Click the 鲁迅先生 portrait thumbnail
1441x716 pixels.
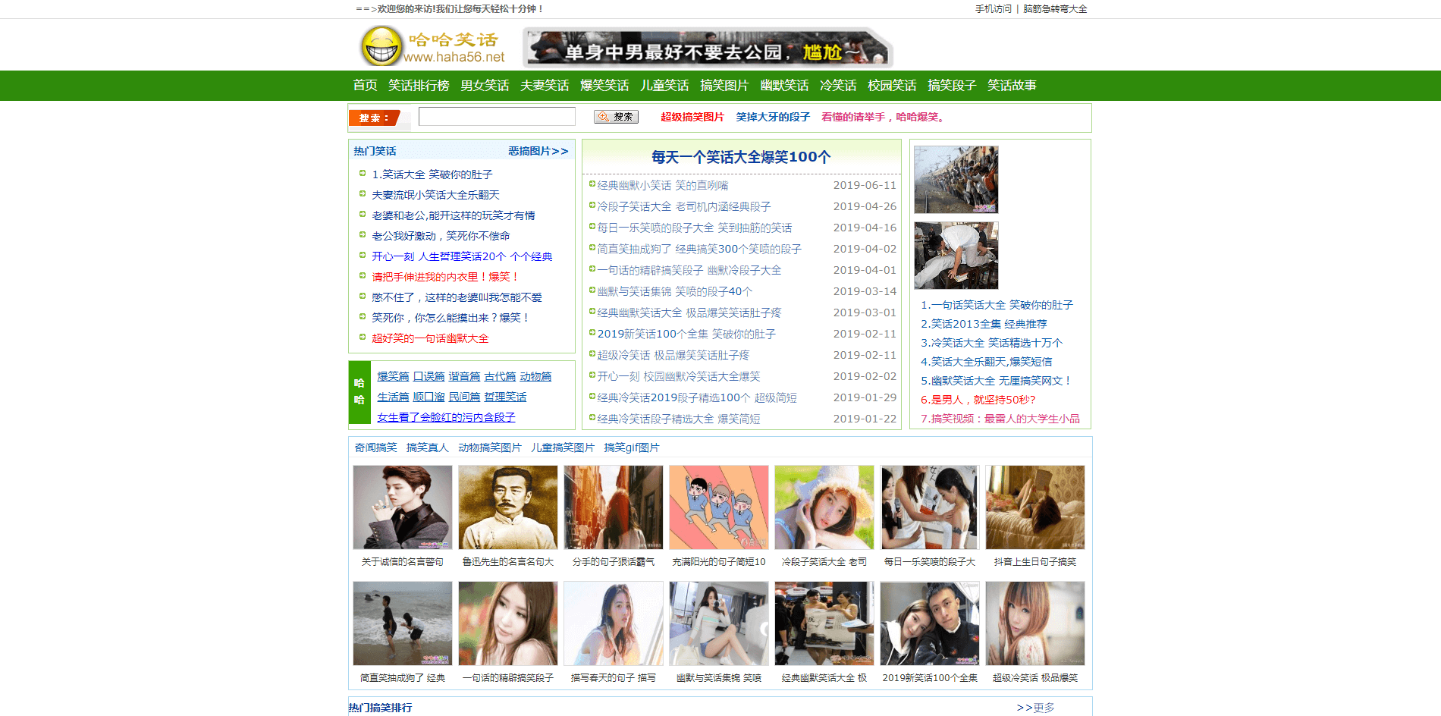coord(507,507)
